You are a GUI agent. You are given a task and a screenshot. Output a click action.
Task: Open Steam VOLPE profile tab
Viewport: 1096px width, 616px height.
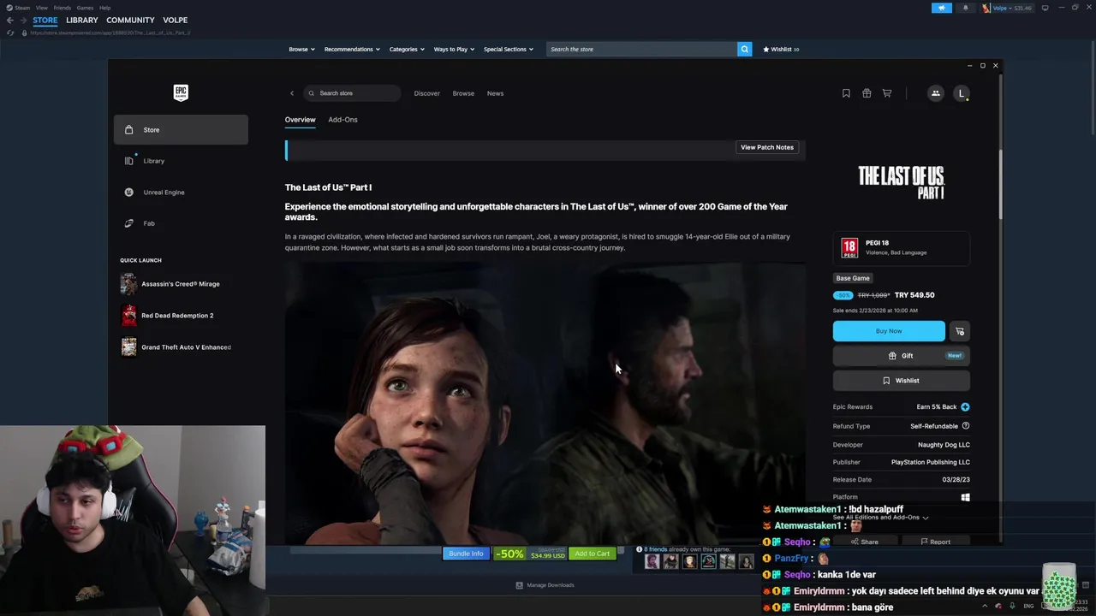point(175,21)
